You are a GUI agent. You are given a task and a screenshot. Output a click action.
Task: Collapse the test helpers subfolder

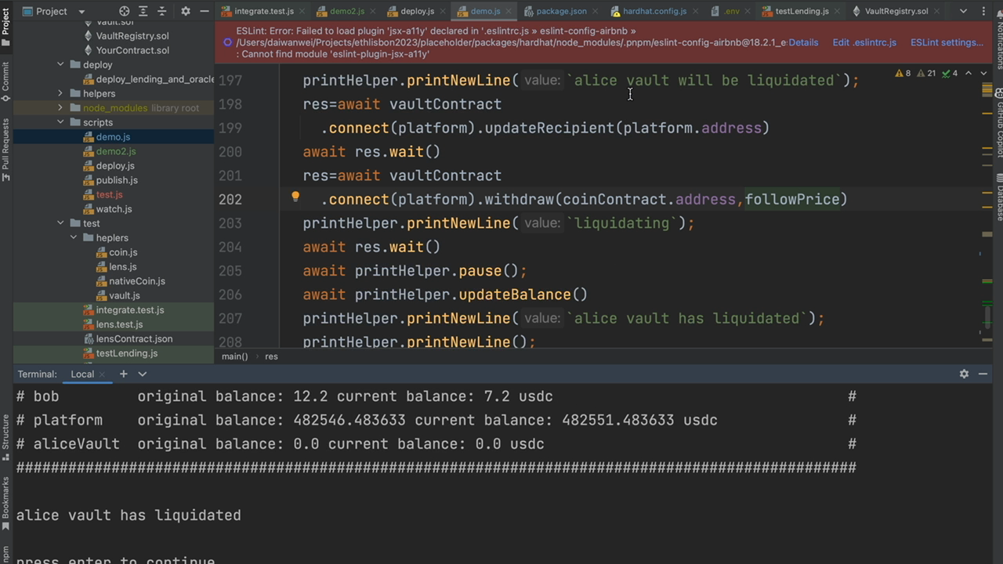click(x=74, y=237)
